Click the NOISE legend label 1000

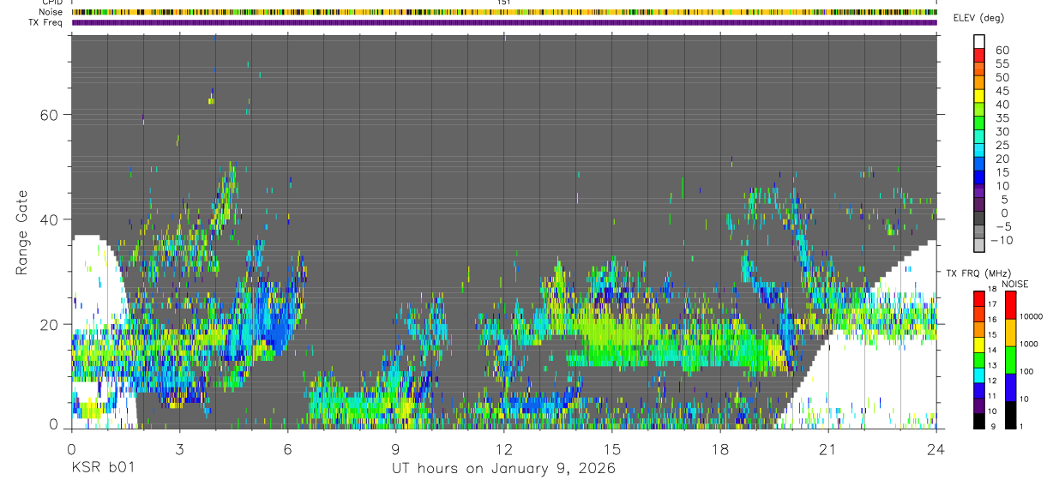pyautogui.click(x=1028, y=344)
